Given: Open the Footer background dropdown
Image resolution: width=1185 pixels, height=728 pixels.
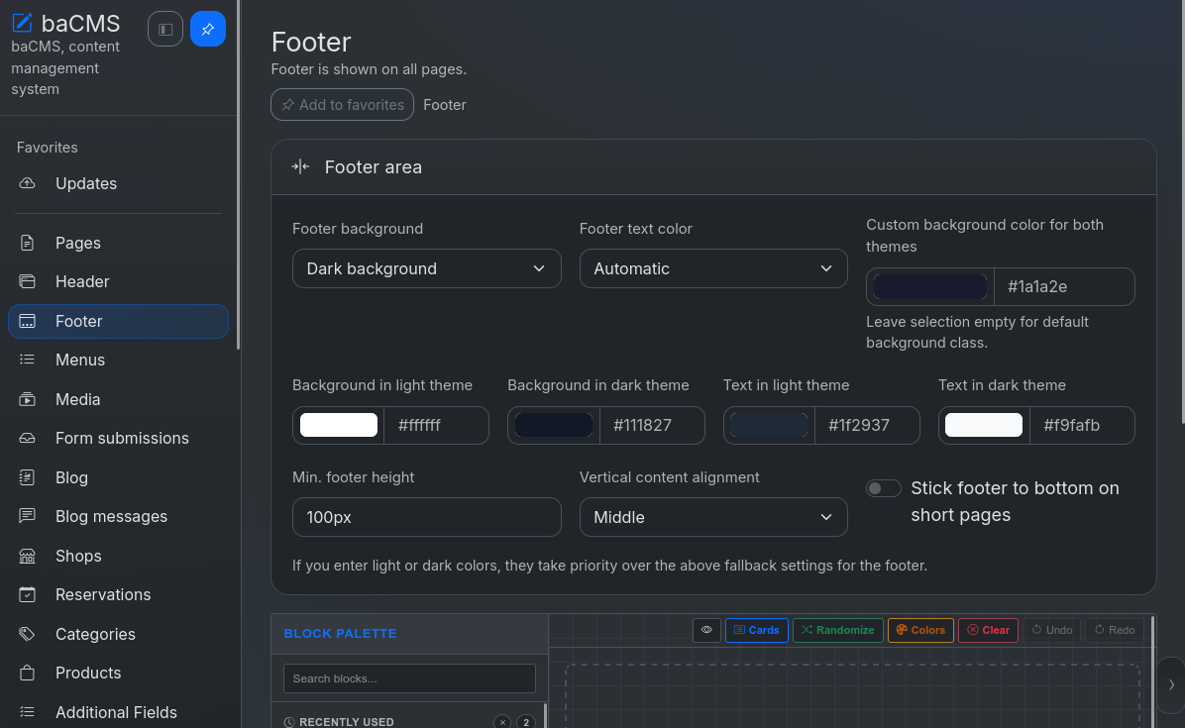Looking at the screenshot, I should [x=426, y=268].
